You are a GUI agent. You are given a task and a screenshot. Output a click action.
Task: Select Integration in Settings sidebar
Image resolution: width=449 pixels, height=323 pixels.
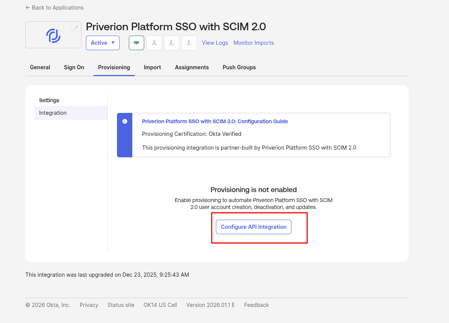pos(53,113)
